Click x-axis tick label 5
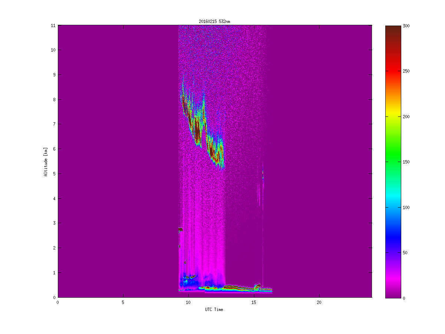 click(x=123, y=302)
